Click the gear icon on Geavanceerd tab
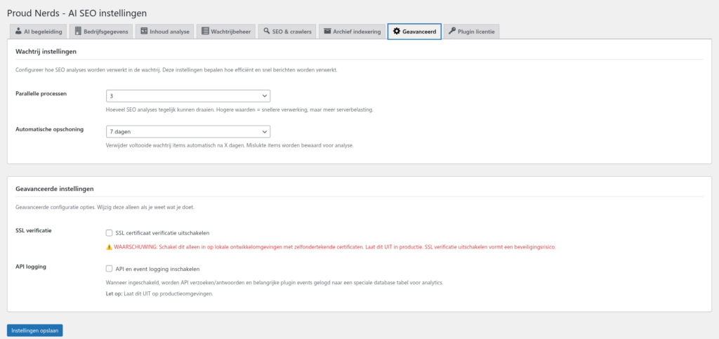Screen dimensions: 719x339 click(x=397, y=32)
